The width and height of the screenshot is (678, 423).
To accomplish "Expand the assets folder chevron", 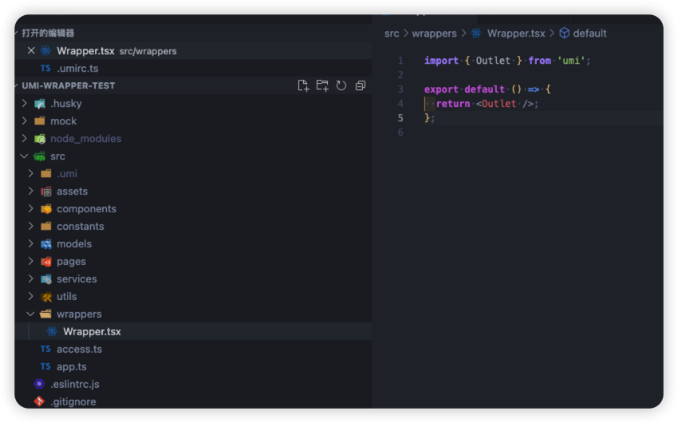I will tap(30, 192).
